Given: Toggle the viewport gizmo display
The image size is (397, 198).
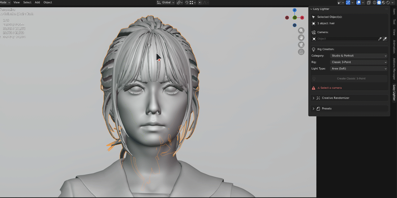Looking at the screenshot, I should click(x=348, y=2).
